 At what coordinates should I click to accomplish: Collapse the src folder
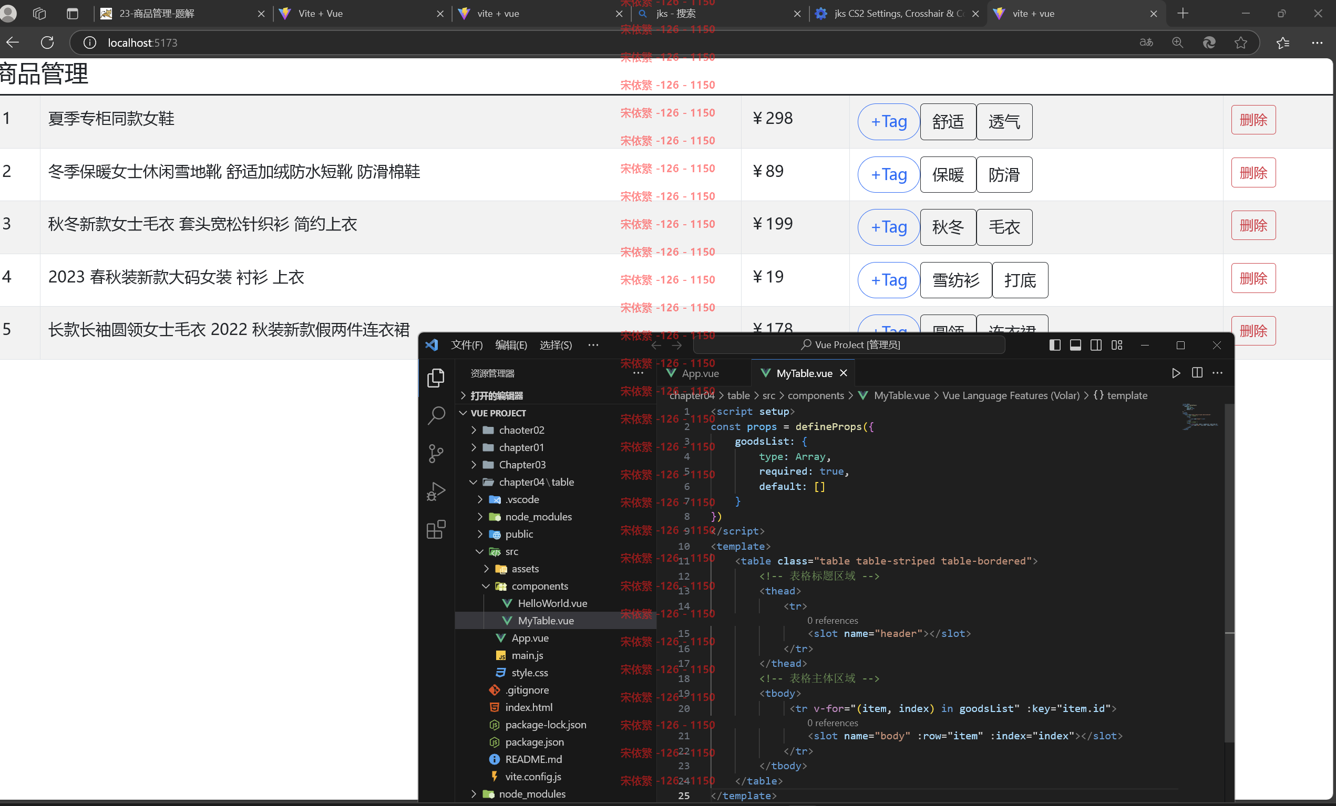(480, 551)
